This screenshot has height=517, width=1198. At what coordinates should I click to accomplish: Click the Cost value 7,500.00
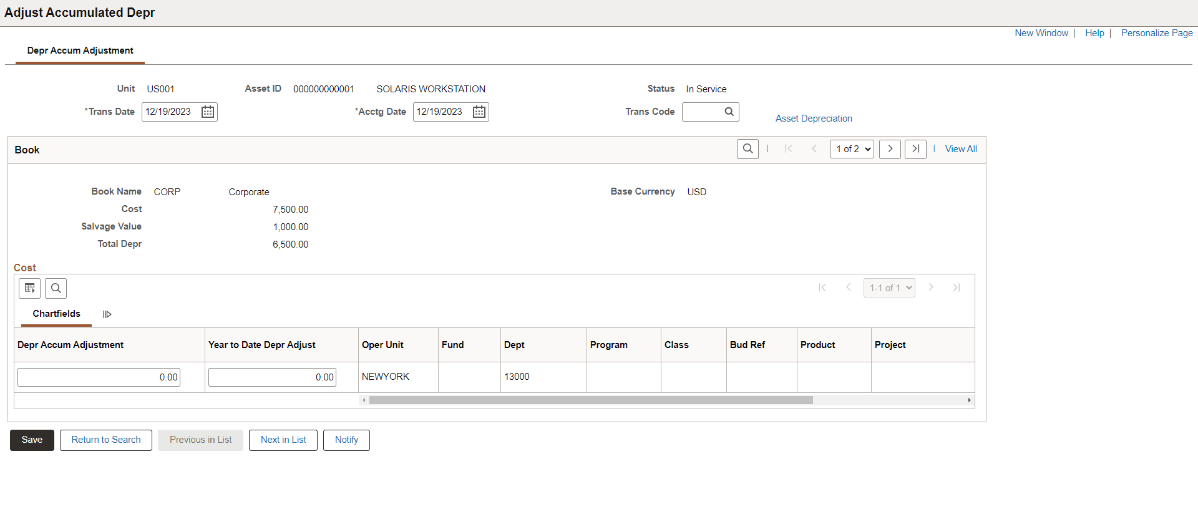click(290, 210)
